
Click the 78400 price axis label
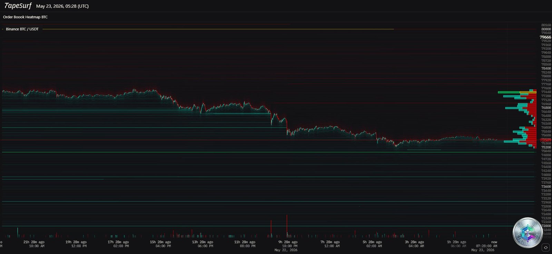click(546, 68)
